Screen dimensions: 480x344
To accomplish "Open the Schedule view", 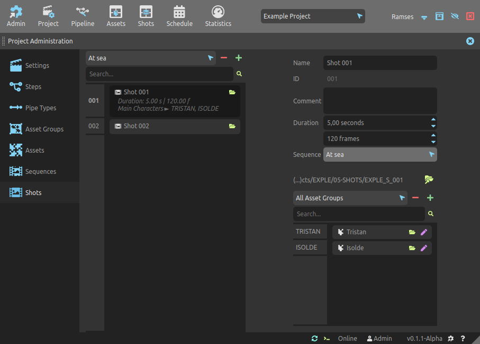I will tap(179, 16).
